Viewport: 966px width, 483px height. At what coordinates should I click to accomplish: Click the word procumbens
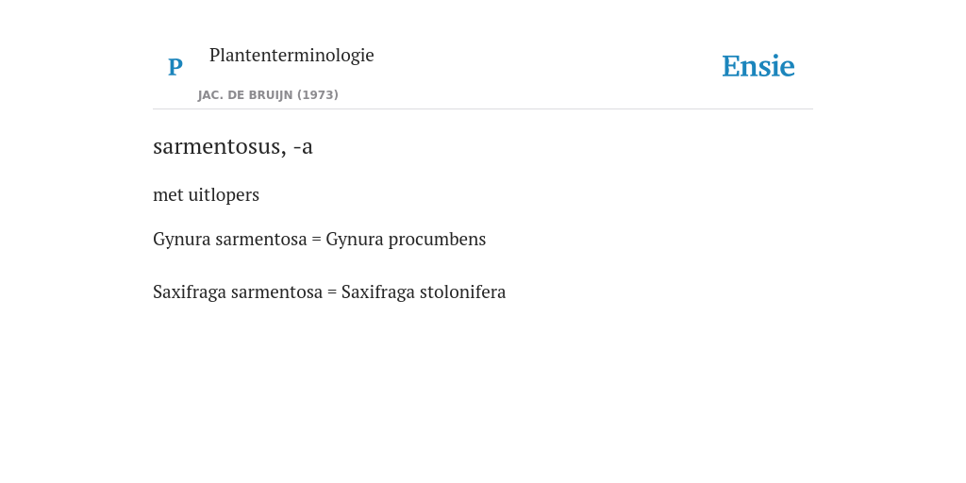pos(437,239)
